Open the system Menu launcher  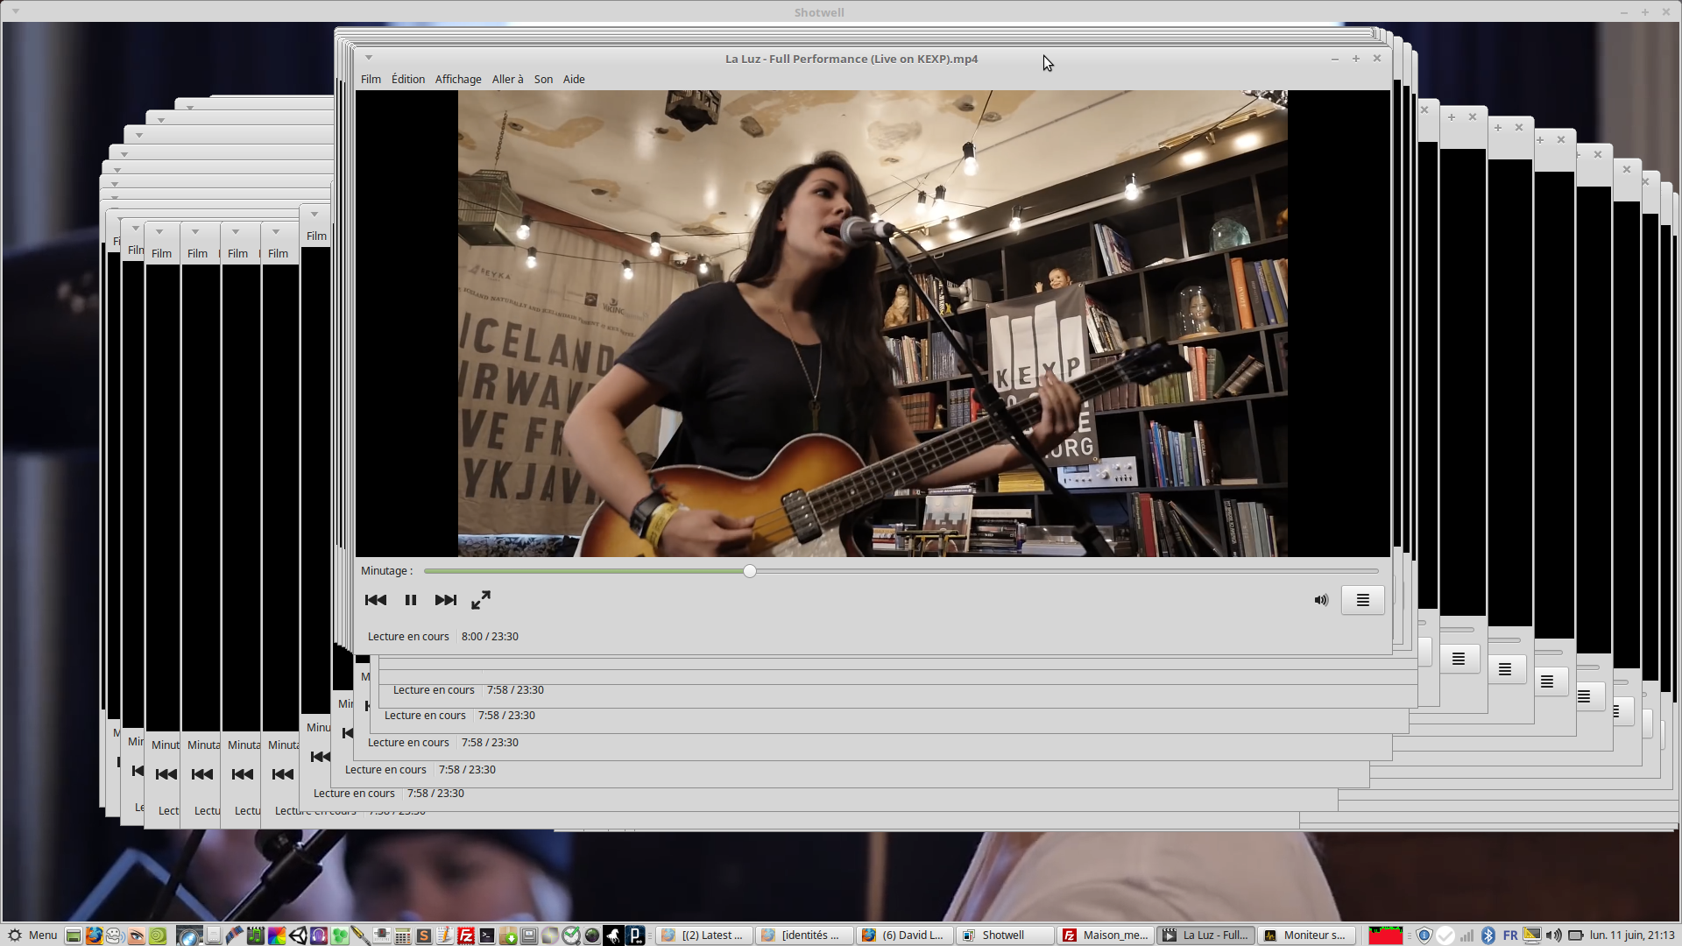[x=32, y=935]
